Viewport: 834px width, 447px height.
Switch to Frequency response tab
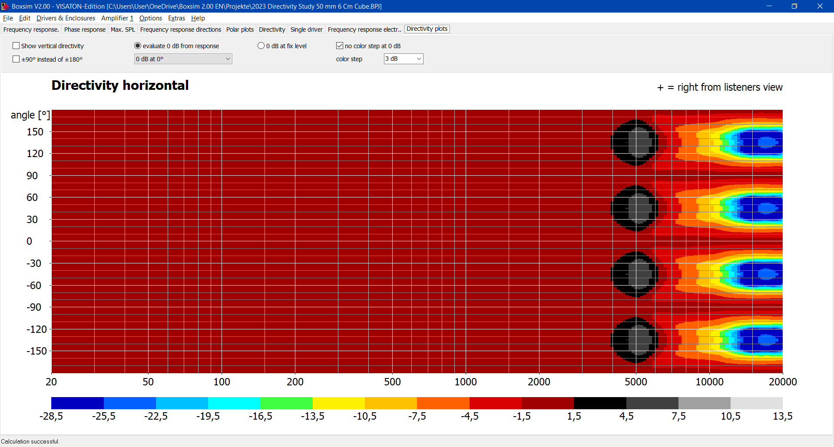(31, 30)
